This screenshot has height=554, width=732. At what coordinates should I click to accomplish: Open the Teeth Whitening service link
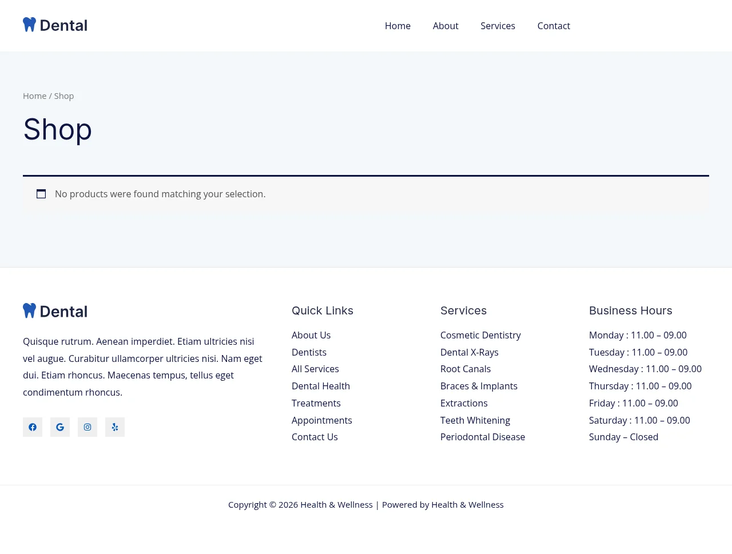coord(475,420)
